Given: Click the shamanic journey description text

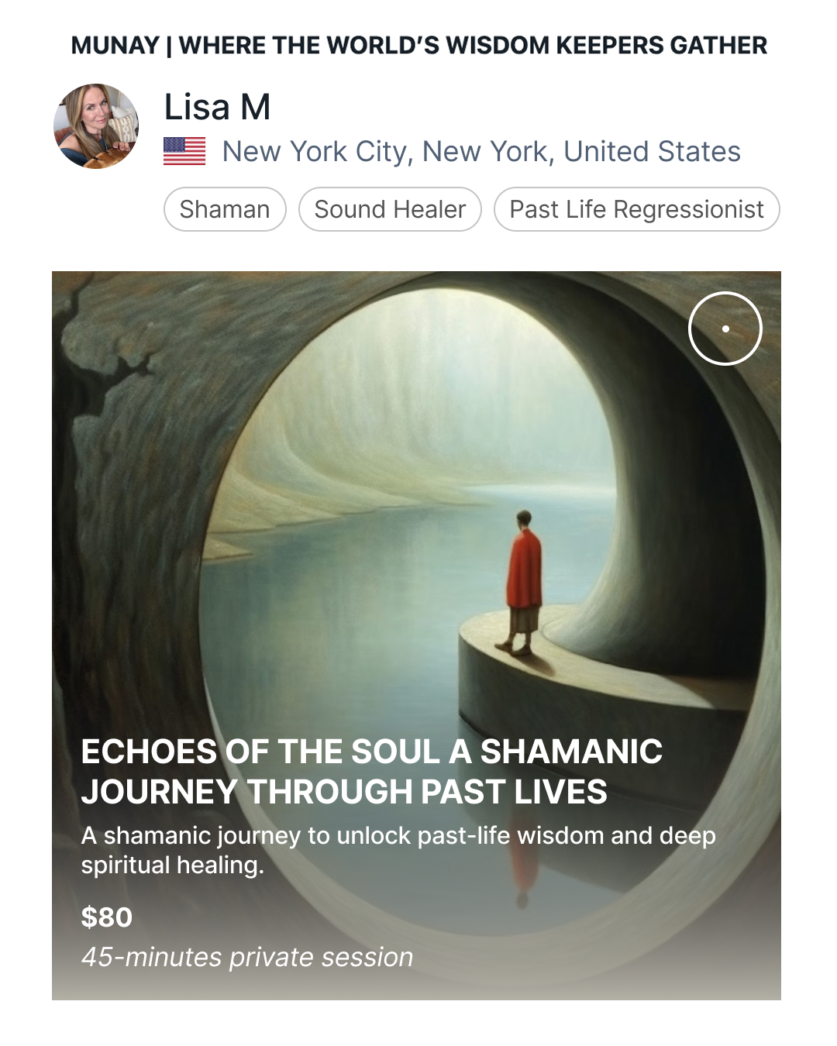Looking at the screenshot, I should click(x=398, y=850).
